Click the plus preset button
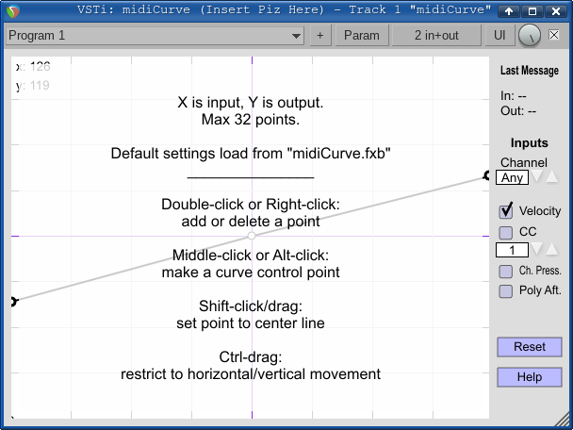Screen dimensions: 573x430 point(320,36)
